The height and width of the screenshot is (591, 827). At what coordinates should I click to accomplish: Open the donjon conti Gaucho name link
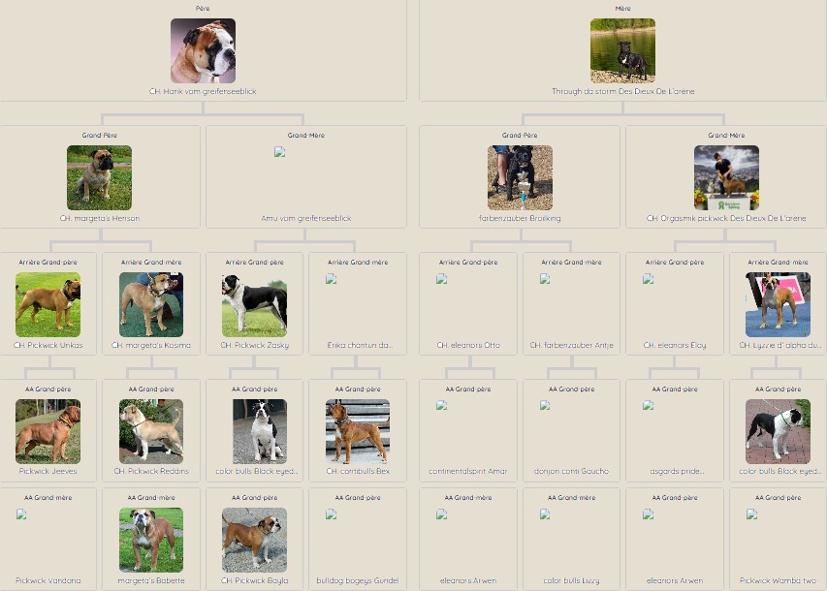tap(571, 472)
